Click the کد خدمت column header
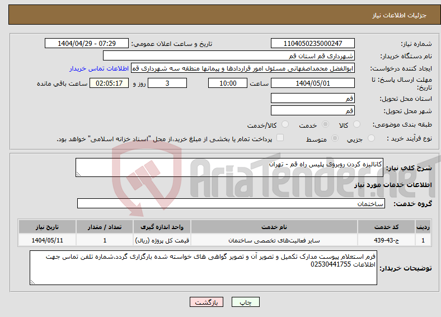This screenshot has width=441, height=317. pyautogui.click(x=387, y=227)
